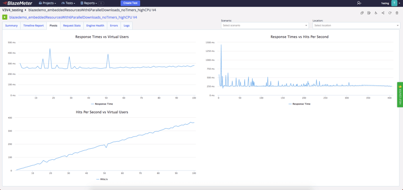Open the Engine Health tab

point(95,26)
